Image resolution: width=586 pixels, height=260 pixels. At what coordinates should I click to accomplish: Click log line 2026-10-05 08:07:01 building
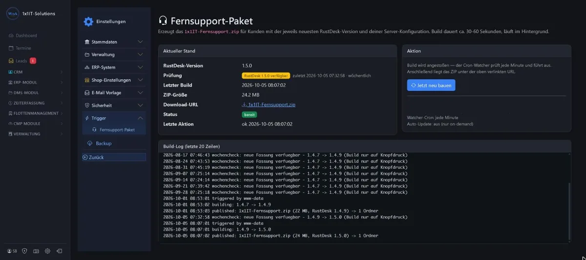pyautogui.click(x=217, y=229)
